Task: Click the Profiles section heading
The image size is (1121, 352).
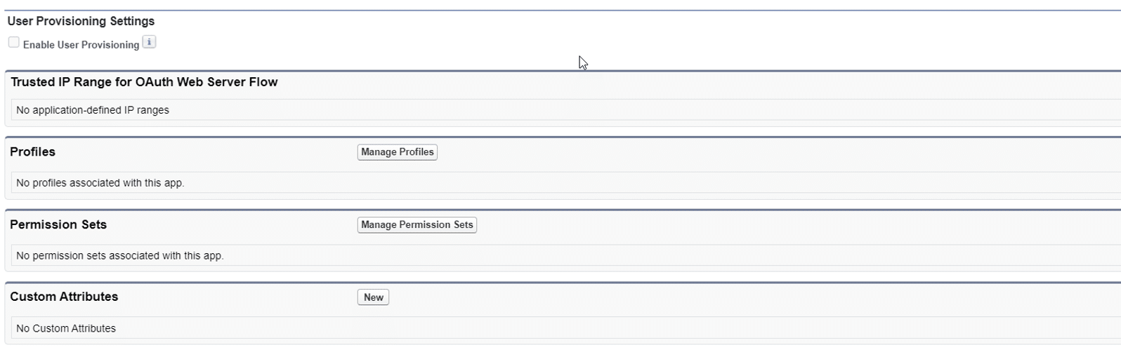Action: (x=32, y=152)
